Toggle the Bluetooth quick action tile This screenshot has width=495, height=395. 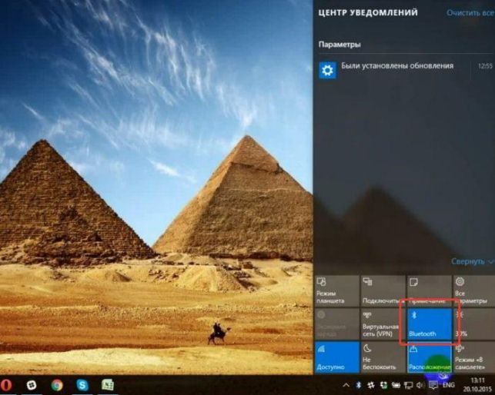coord(429,324)
